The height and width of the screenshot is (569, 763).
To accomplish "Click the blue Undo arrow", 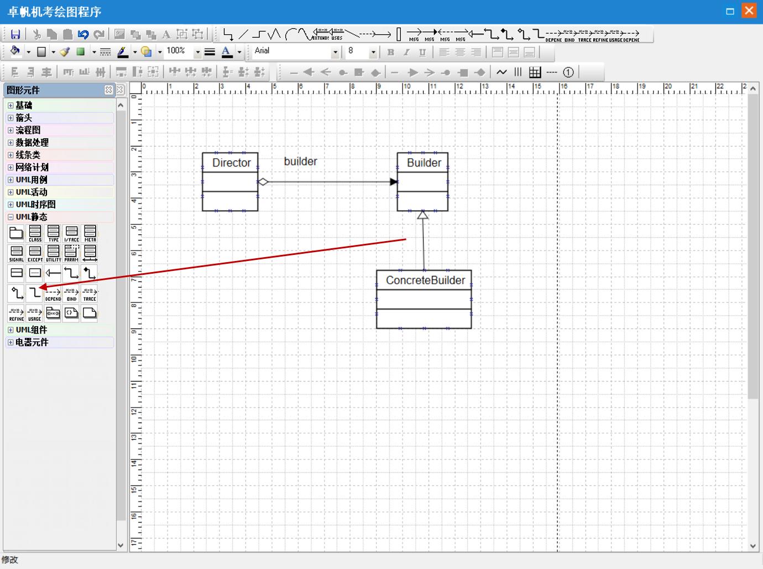I will tap(83, 34).
